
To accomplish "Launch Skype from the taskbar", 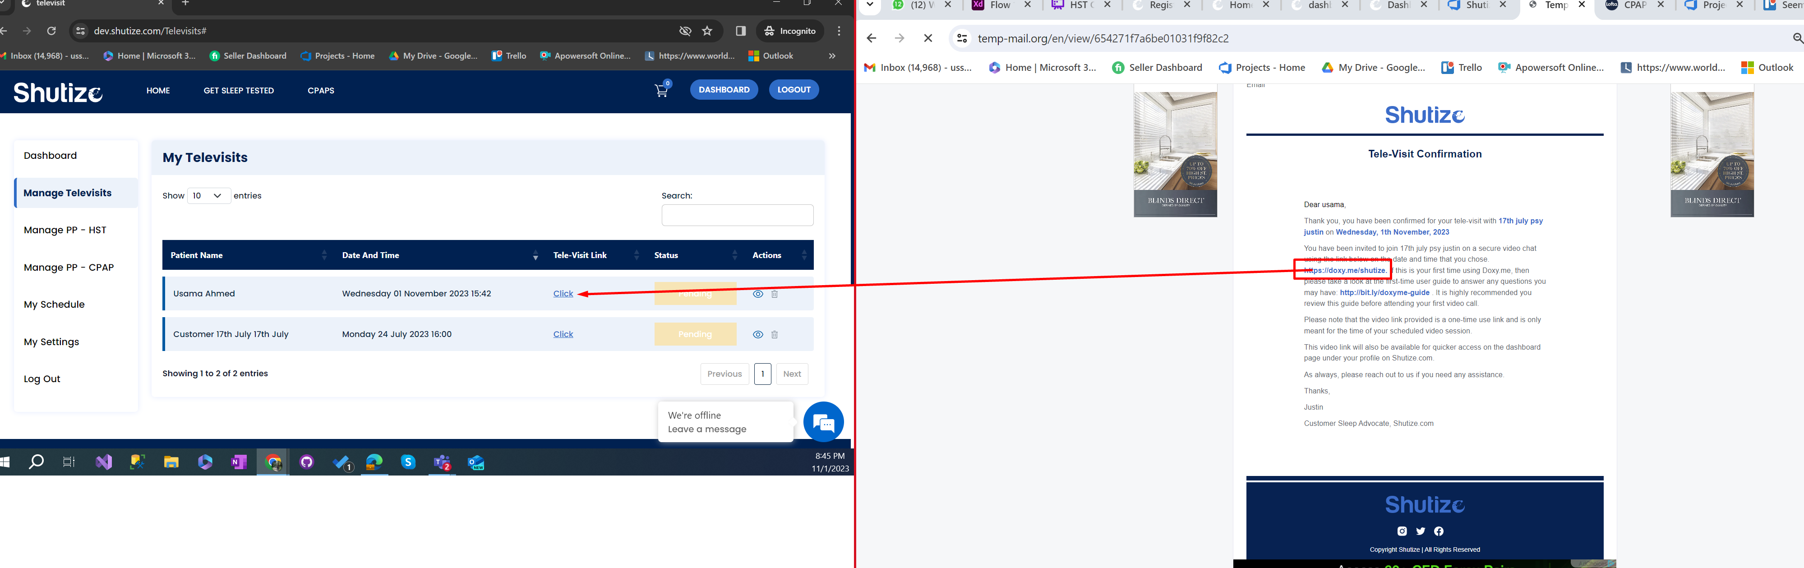I will [408, 462].
